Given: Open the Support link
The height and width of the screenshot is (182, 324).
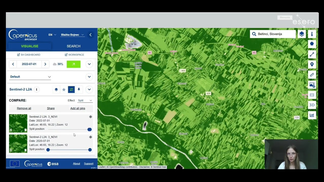Looking at the screenshot, I should point(89,164).
